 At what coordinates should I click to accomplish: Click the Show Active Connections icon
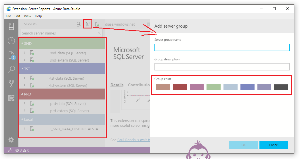[x=97, y=24]
